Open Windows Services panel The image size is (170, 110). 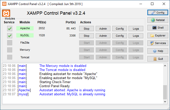(158, 43)
